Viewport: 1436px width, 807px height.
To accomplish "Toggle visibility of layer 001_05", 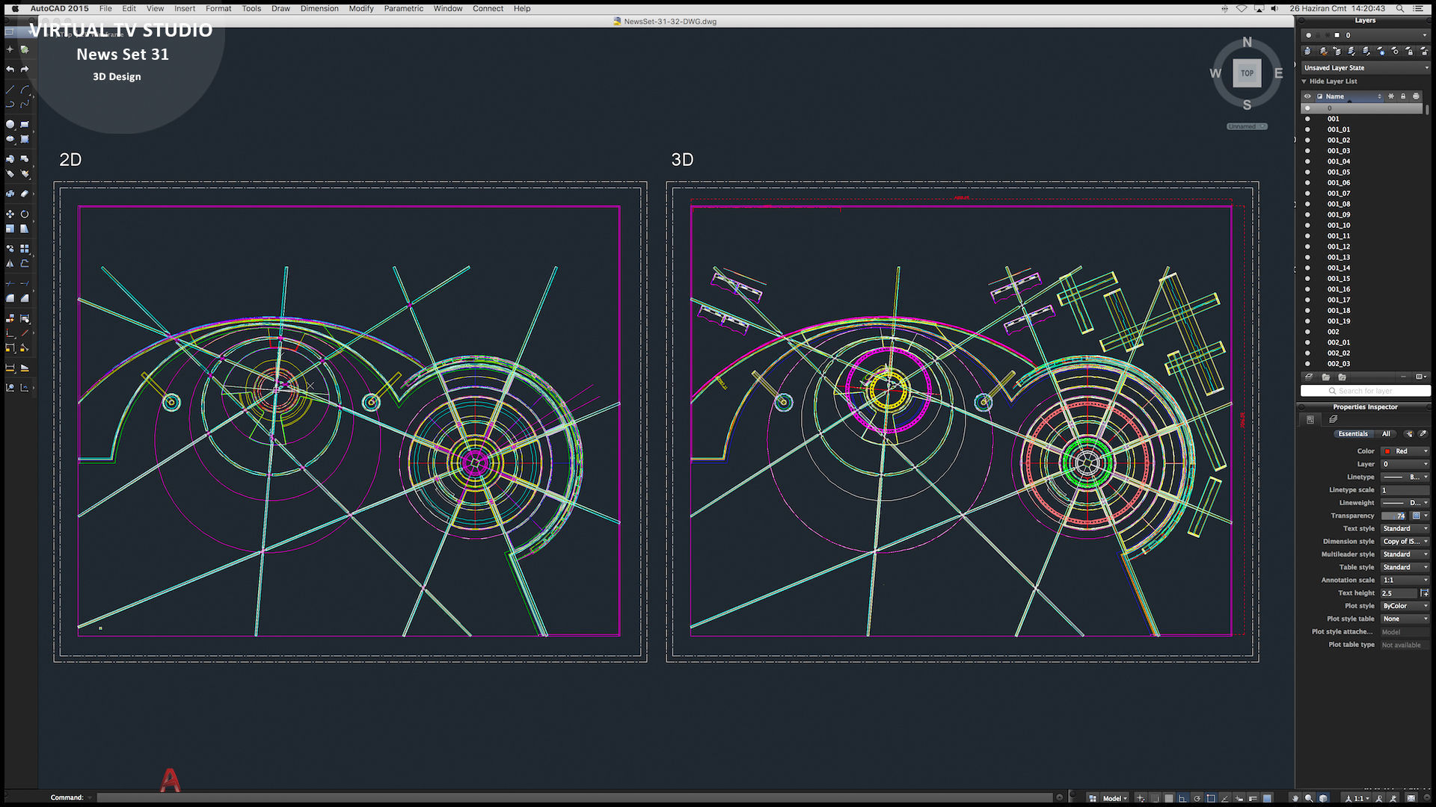I will pyautogui.click(x=1307, y=172).
